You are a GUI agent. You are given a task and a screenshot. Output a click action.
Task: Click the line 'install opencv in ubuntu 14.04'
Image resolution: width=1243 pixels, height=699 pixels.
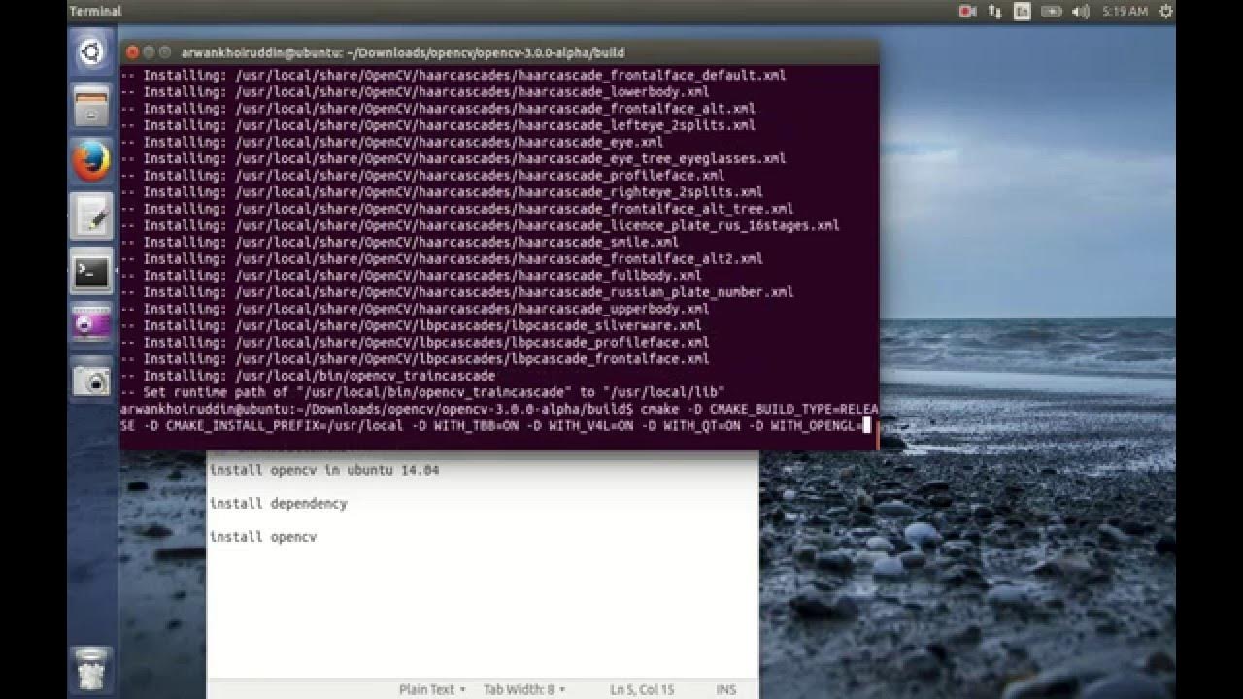point(324,470)
